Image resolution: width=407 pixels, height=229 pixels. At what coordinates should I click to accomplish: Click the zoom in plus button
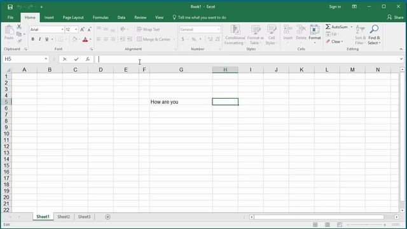click(385, 225)
